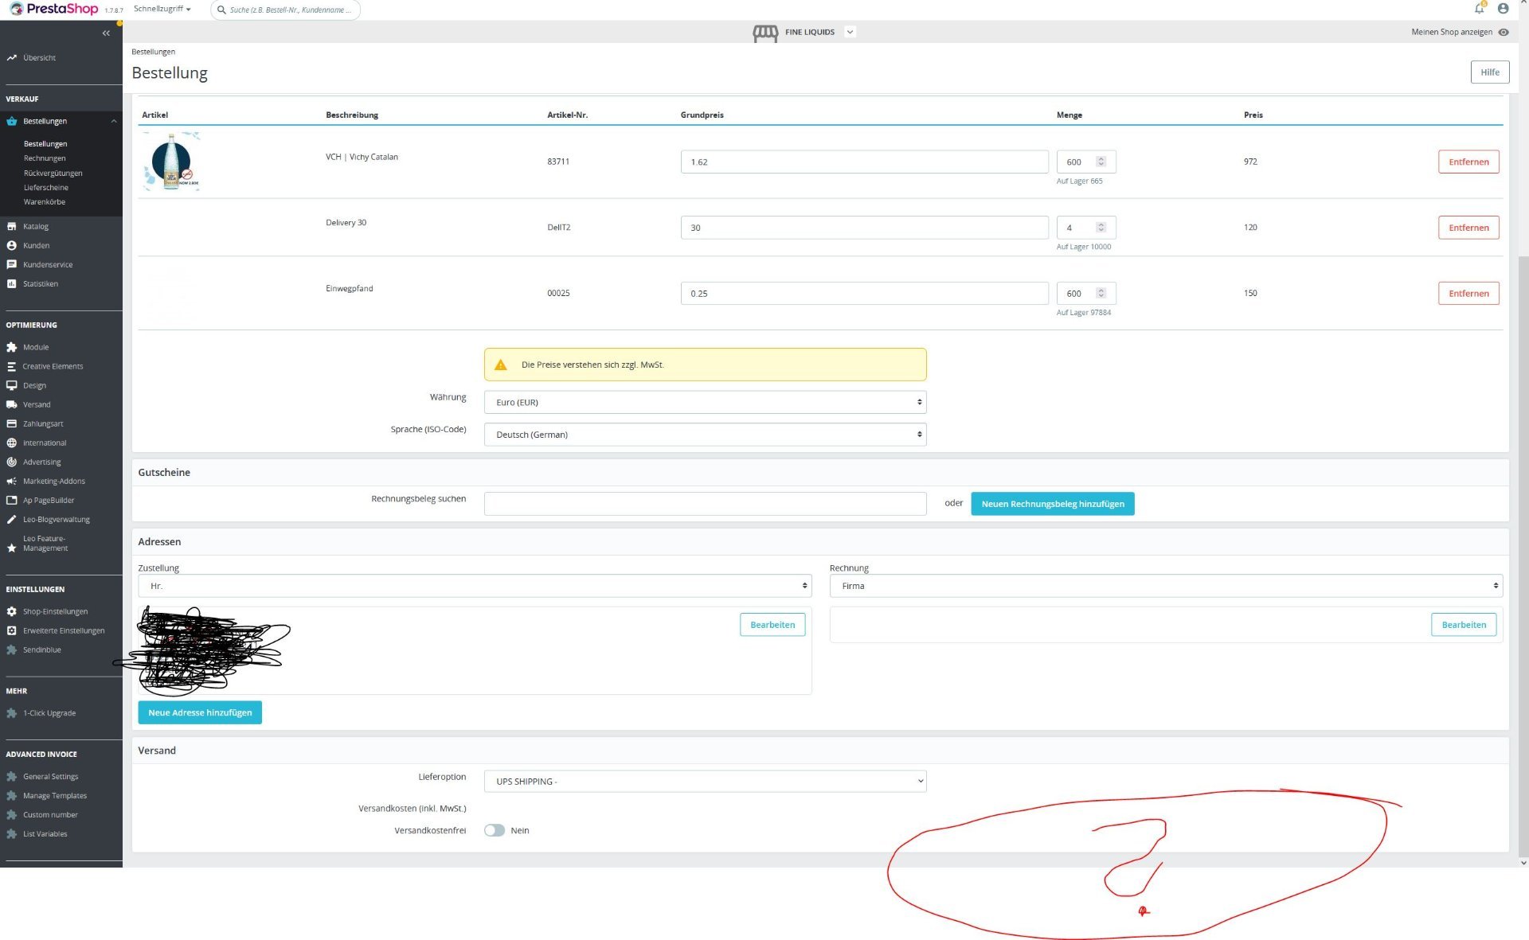This screenshot has width=1529, height=940.
Task: Open the user profile account icon
Action: 1503,9
